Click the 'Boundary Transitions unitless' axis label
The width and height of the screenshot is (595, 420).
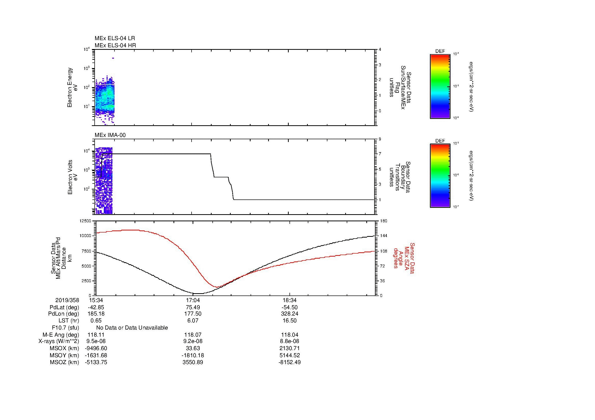400,177
